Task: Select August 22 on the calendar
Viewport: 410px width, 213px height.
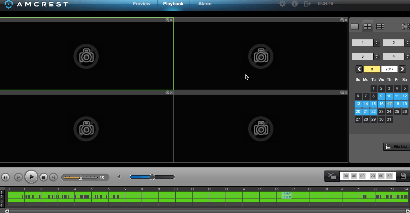Action: click(x=374, y=112)
